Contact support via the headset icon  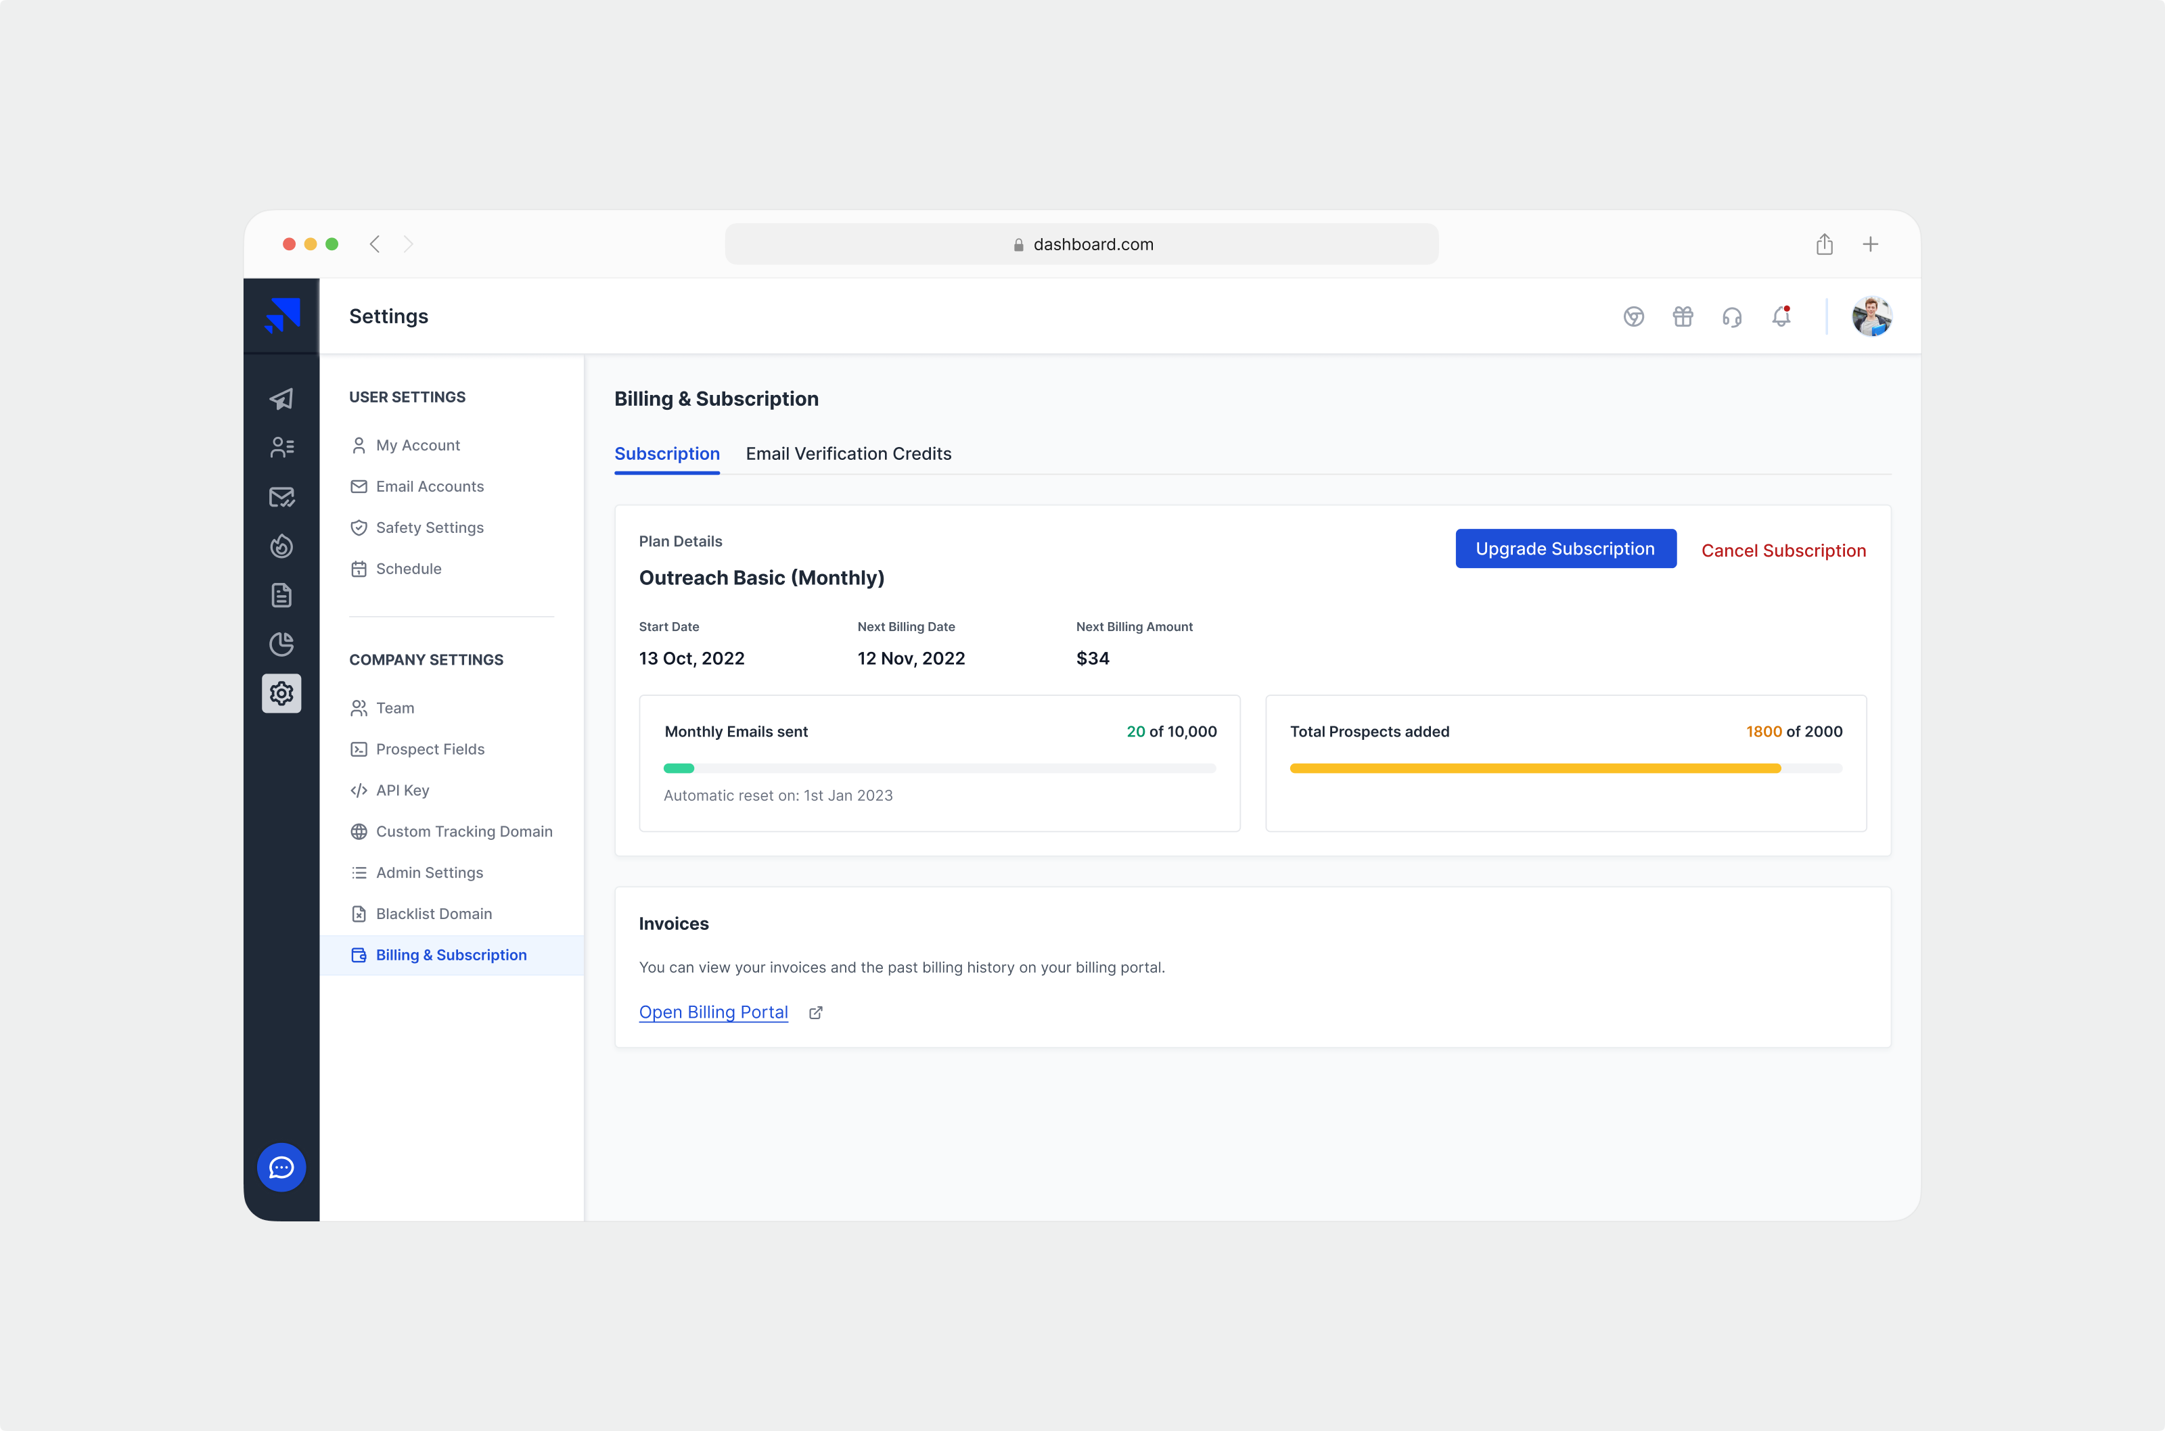point(1733,316)
